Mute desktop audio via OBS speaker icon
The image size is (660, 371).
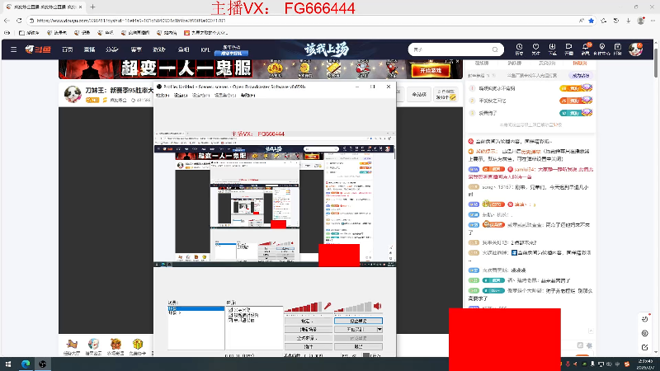[x=378, y=306]
